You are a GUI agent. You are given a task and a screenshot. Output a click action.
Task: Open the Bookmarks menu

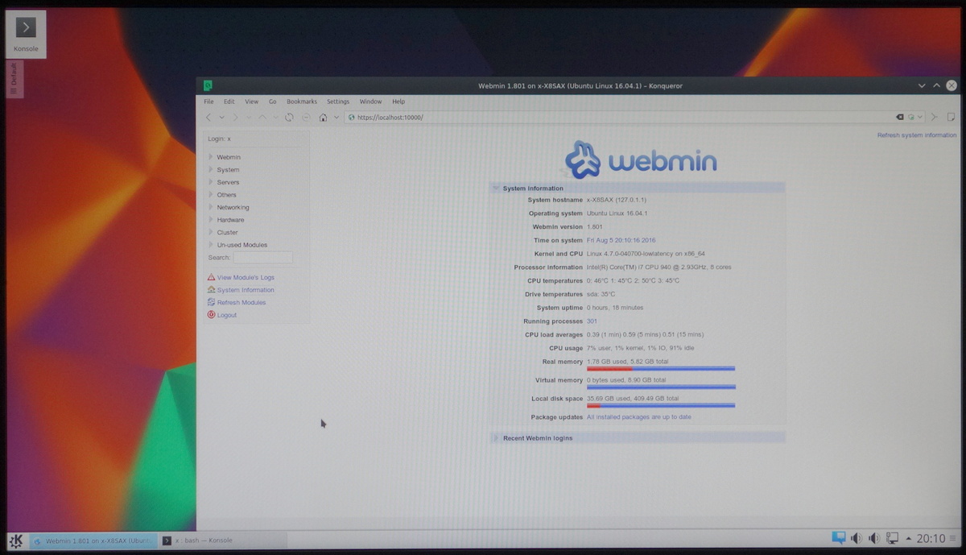click(x=302, y=101)
